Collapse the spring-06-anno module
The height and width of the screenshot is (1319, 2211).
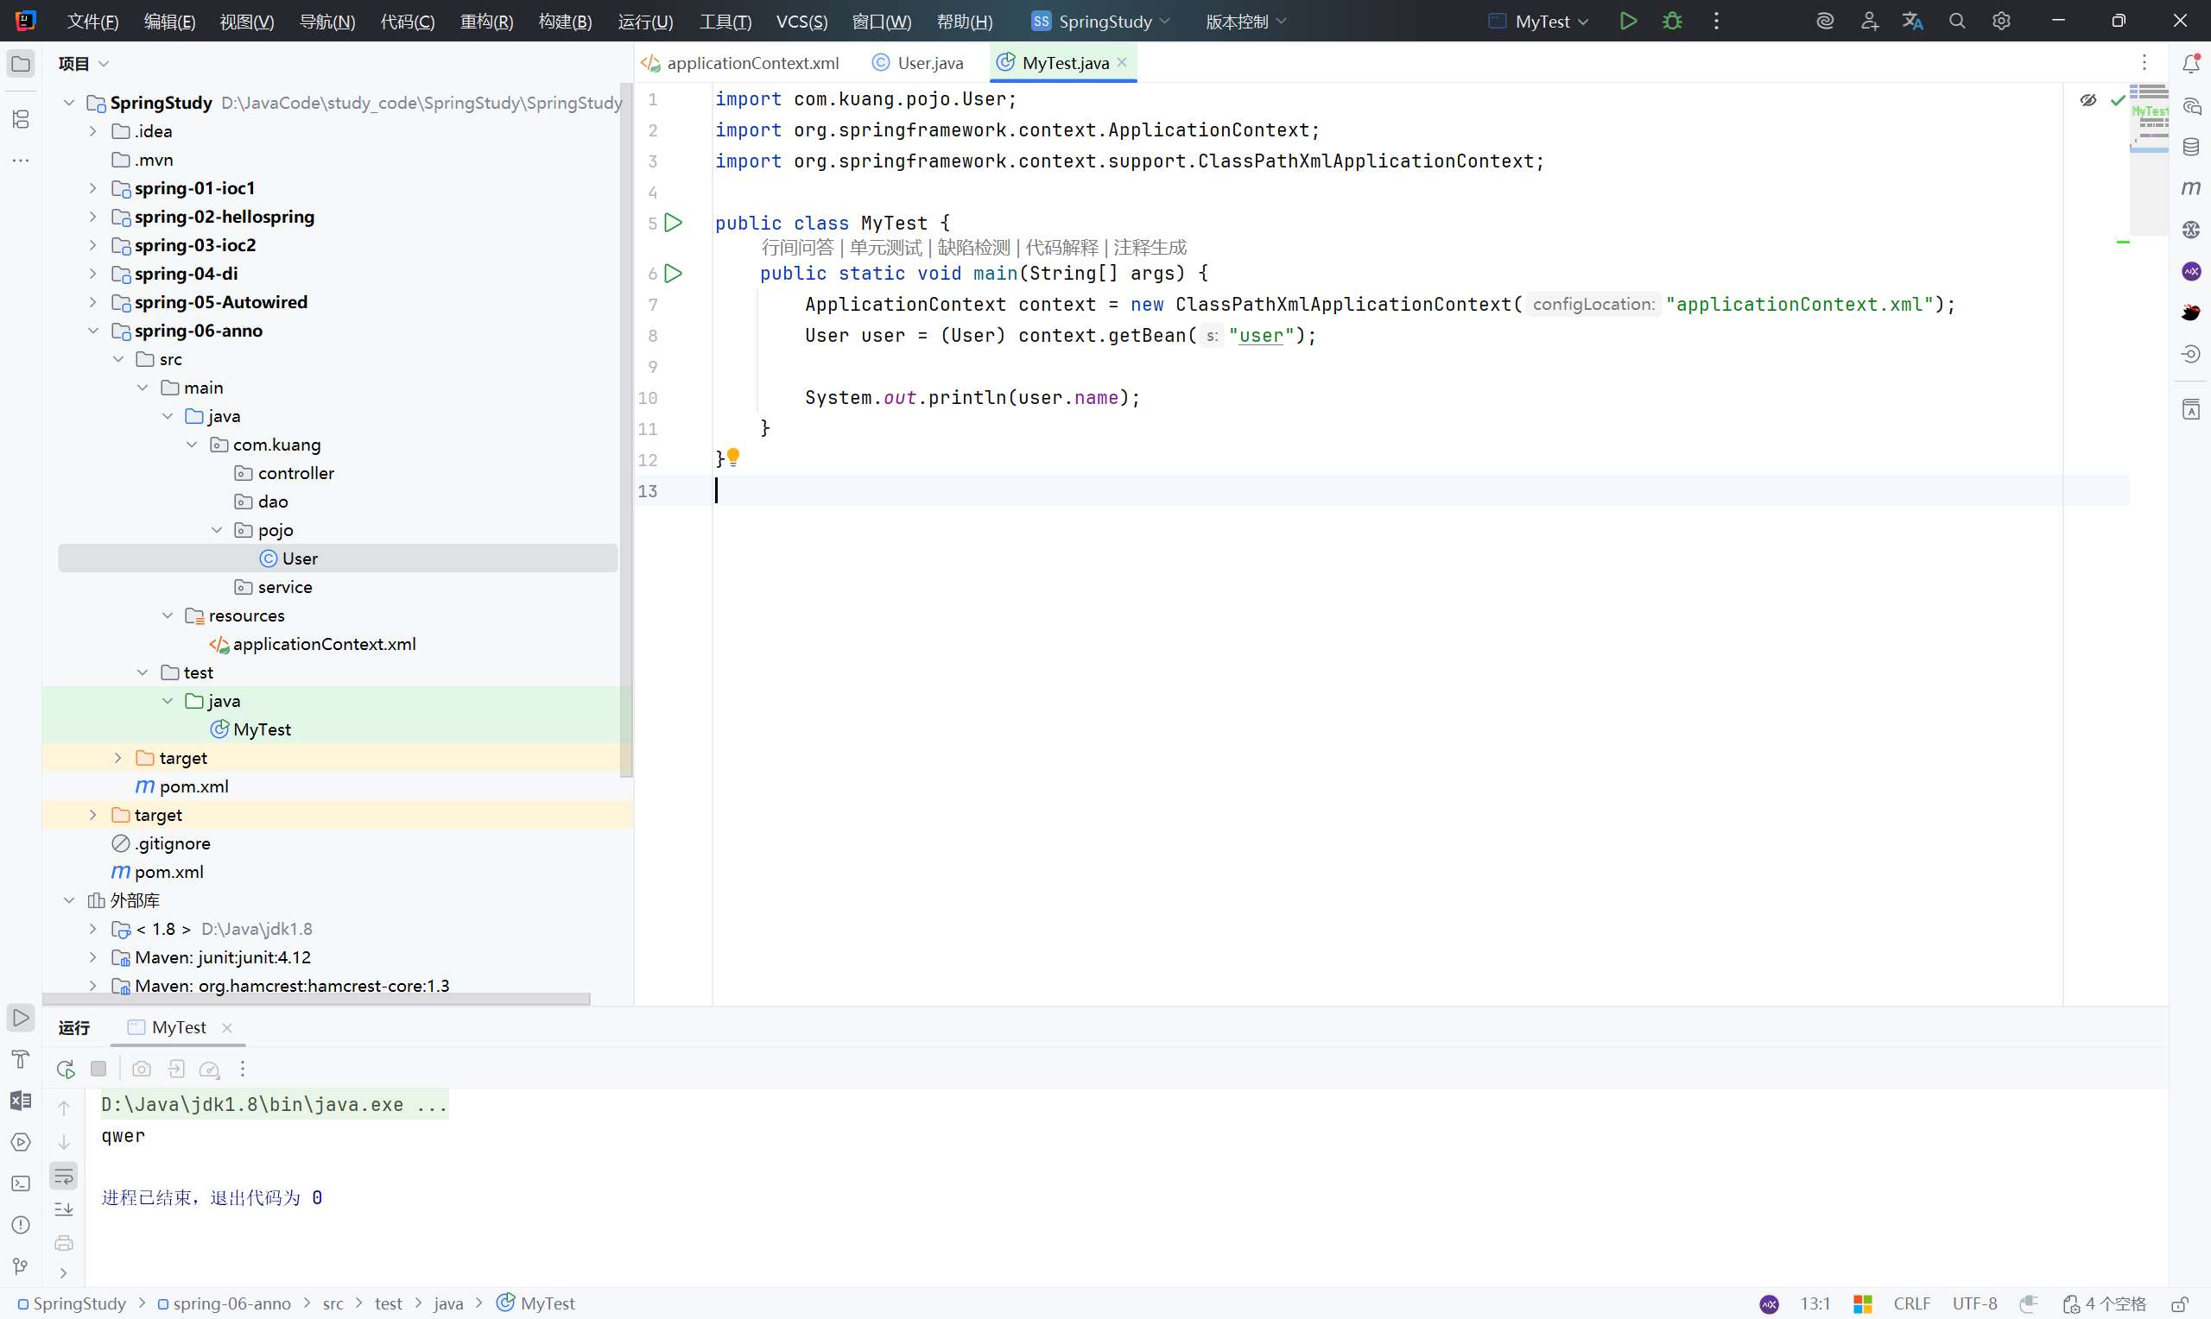click(92, 331)
